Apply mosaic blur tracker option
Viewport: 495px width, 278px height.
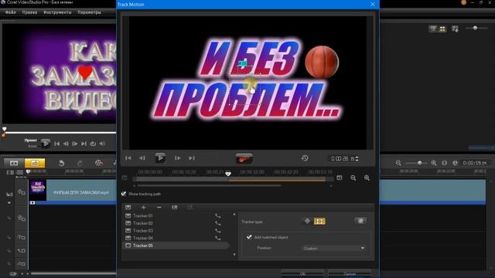pyautogui.click(x=360, y=221)
